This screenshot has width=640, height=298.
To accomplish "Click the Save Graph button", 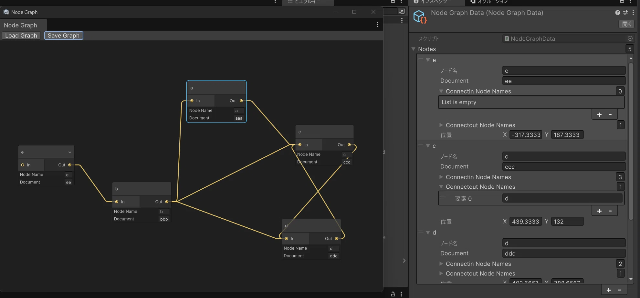I will click(x=64, y=35).
